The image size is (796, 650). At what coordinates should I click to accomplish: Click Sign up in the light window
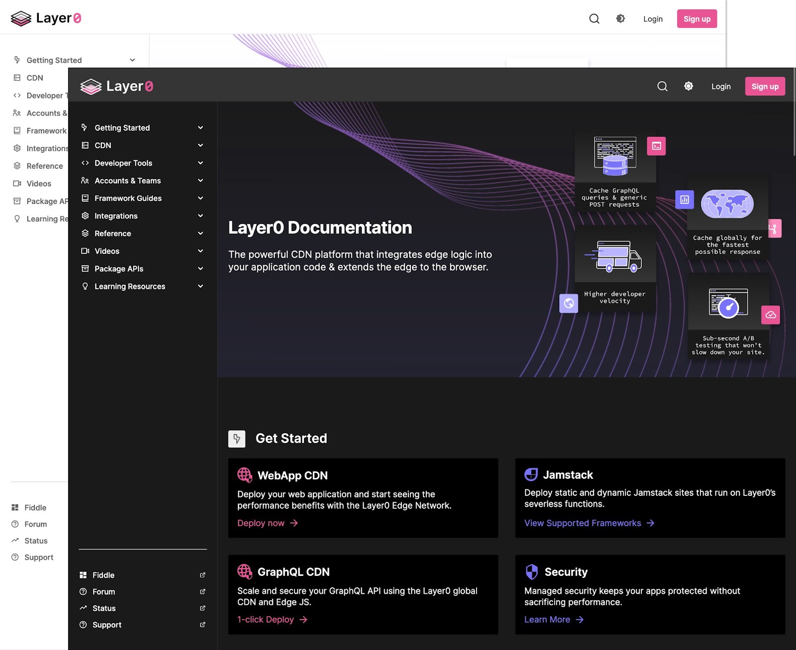coord(697,19)
